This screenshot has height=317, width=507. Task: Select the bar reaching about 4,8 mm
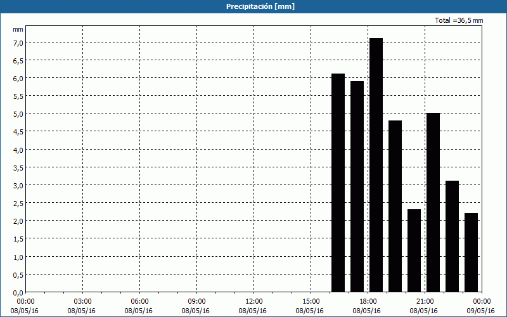(x=395, y=207)
